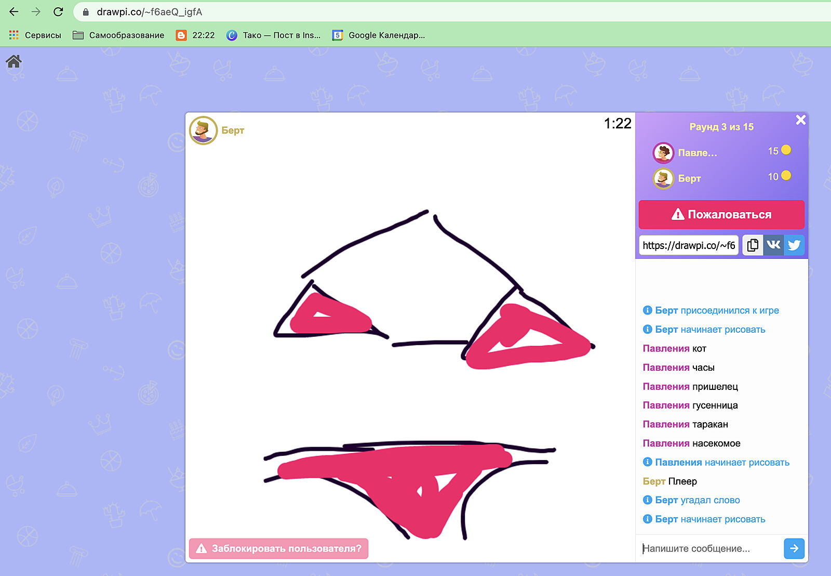The height and width of the screenshot is (576, 831).
Task: Copy the game link with copy icon
Action: (753, 245)
